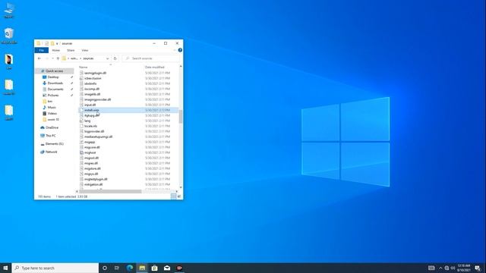Click the scroll down arrow in file list
Screen dimensions: 486x273
point(181,187)
